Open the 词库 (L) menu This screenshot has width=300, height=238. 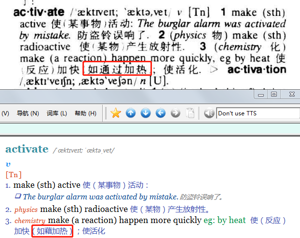(57, 113)
